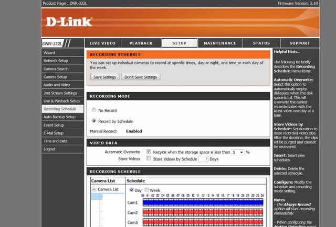Viewport: 336px width, 227px height.
Task: Go to Camera Search page
Action: [x=62, y=69]
